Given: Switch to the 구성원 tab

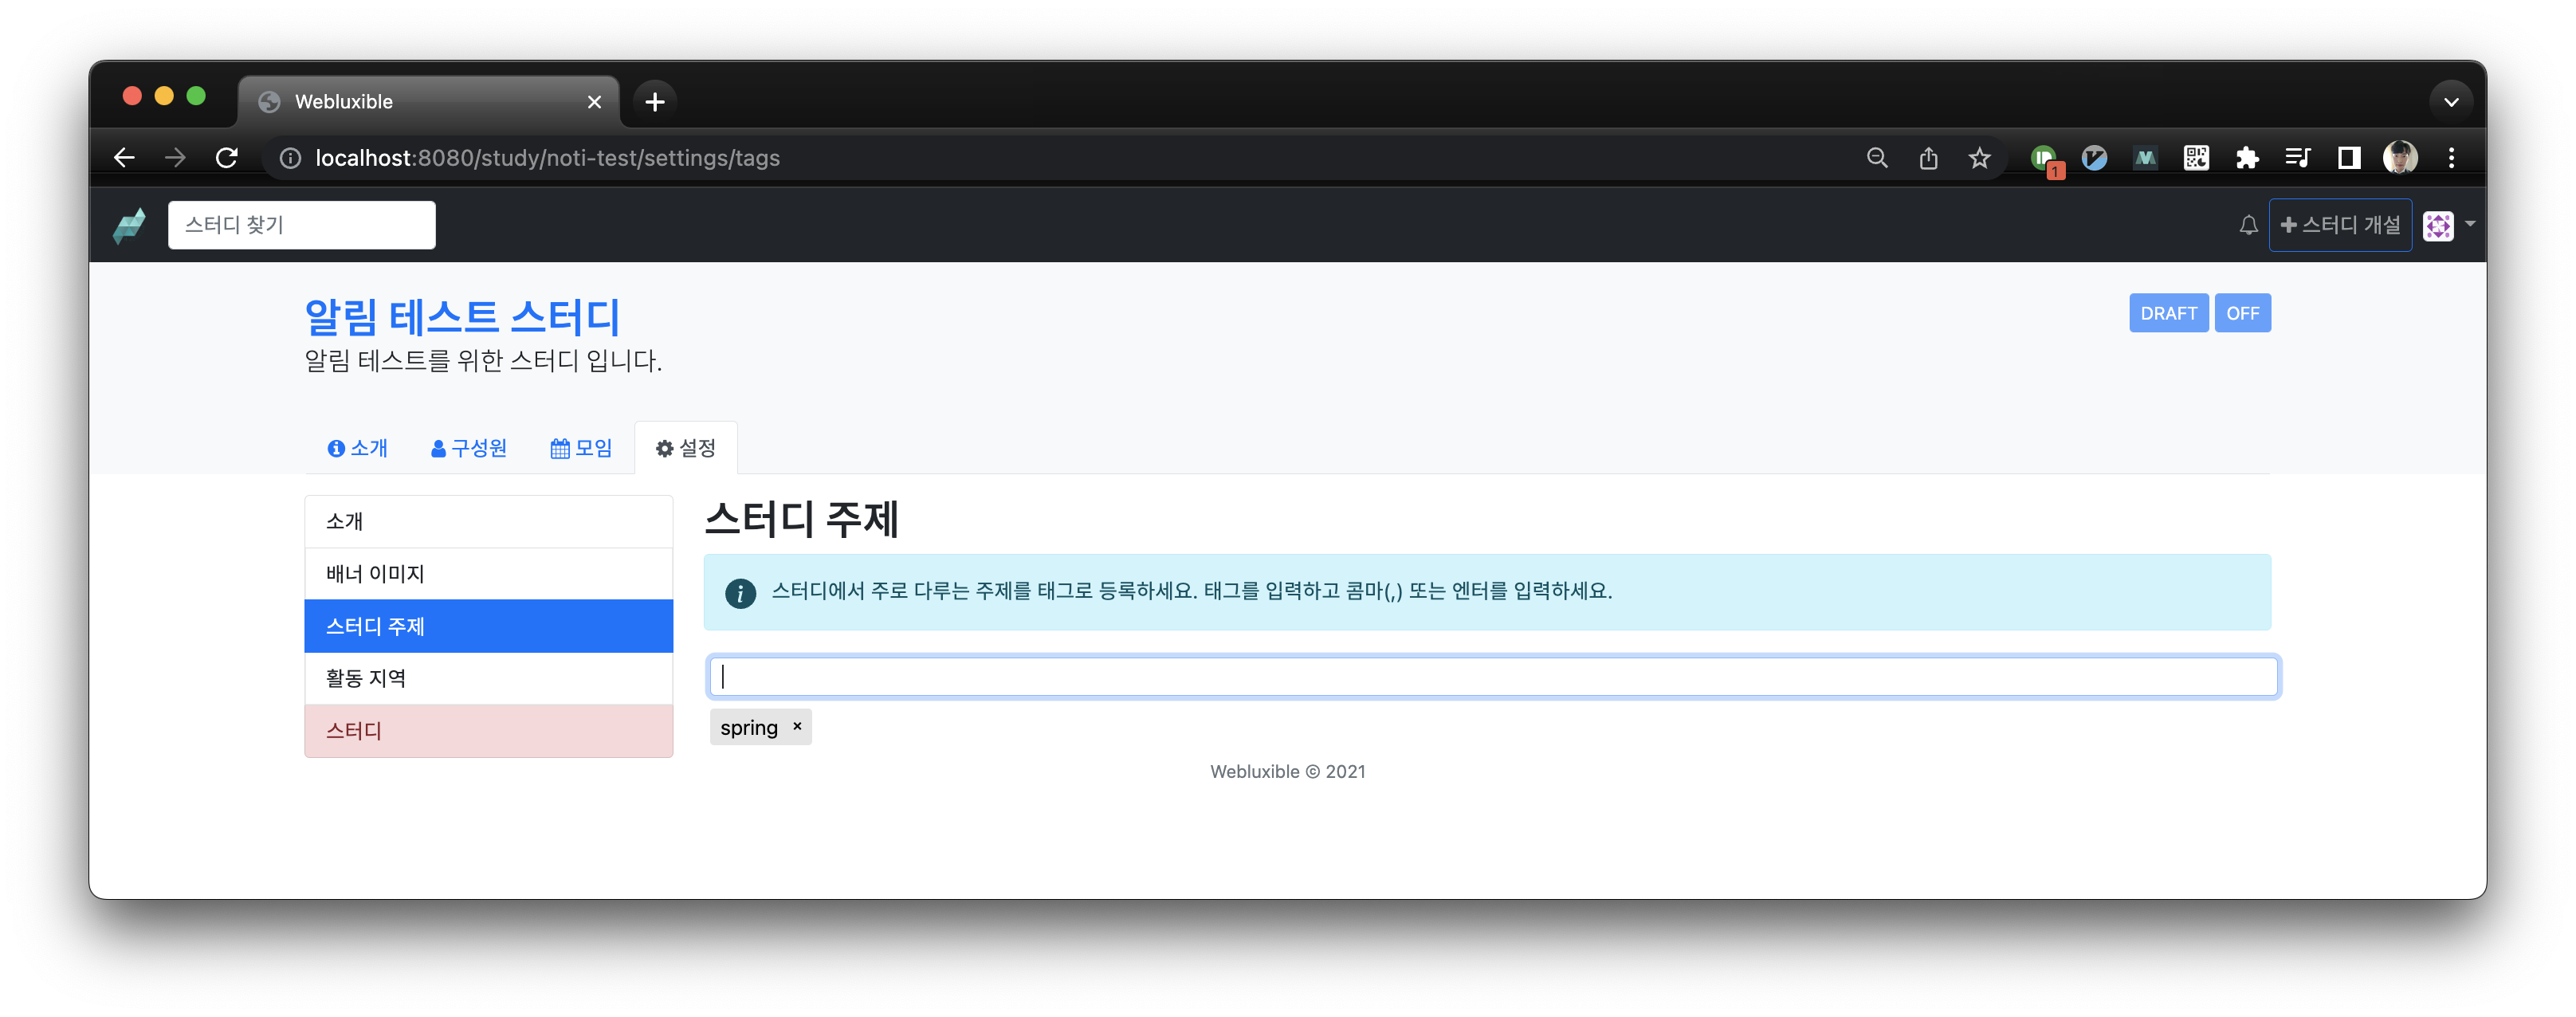Looking at the screenshot, I should click(x=469, y=448).
